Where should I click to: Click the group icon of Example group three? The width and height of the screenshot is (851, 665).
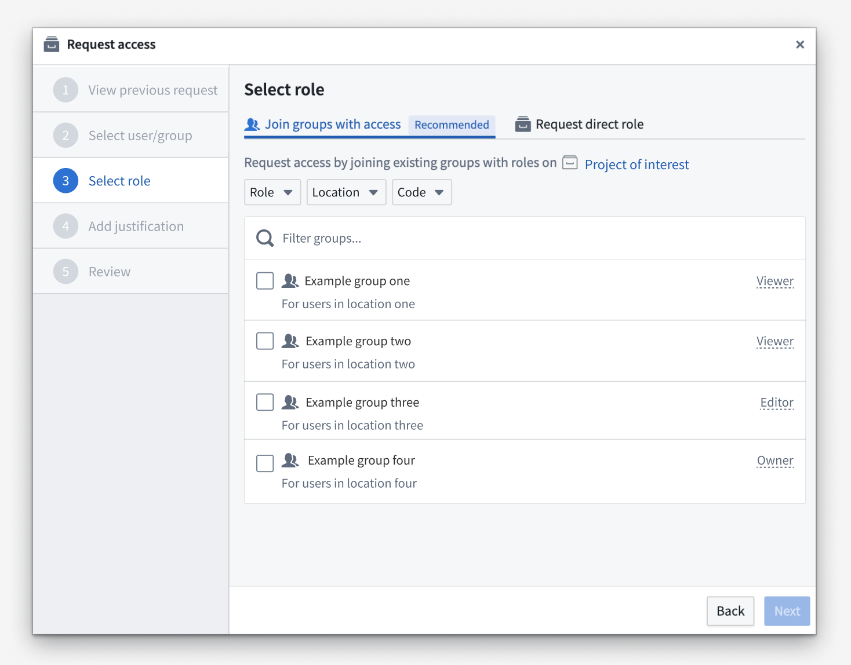tap(290, 402)
